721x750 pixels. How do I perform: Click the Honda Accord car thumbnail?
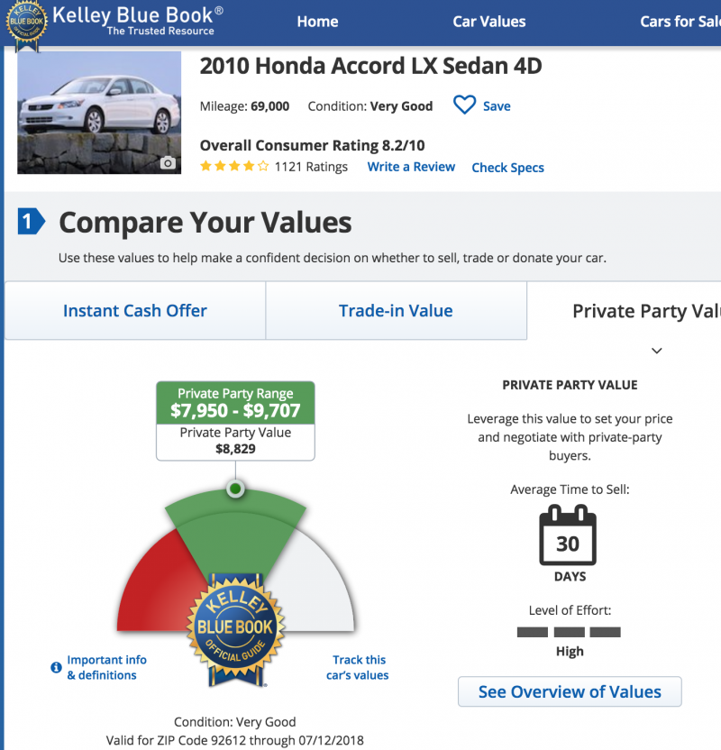(99, 113)
